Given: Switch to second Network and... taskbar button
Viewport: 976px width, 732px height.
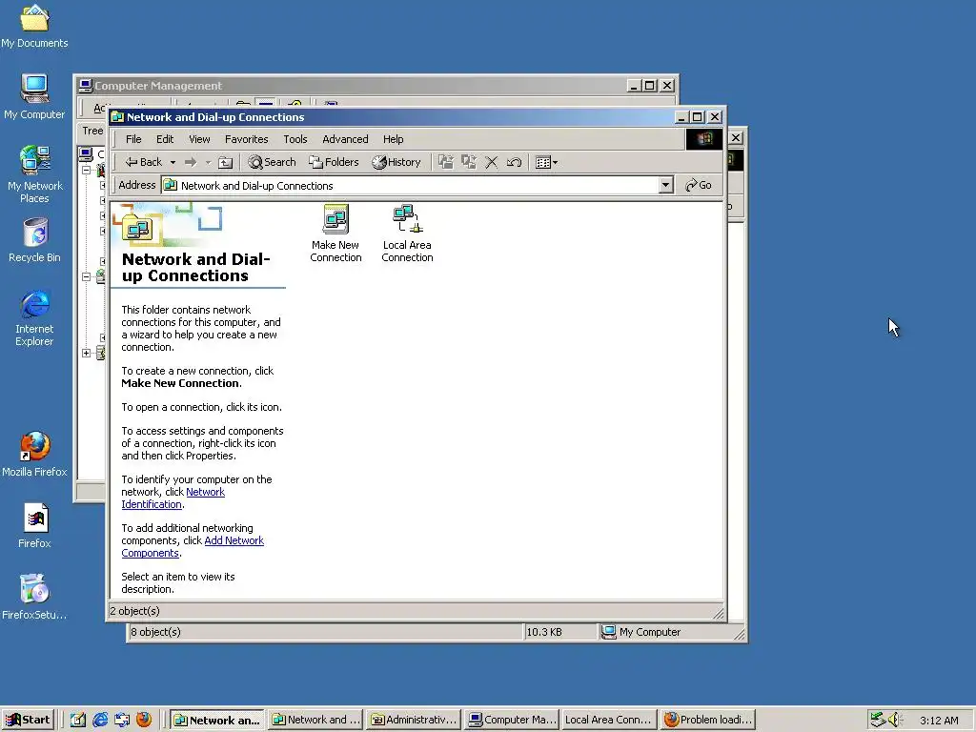Looking at the screenshot, I should coord(316,720).
